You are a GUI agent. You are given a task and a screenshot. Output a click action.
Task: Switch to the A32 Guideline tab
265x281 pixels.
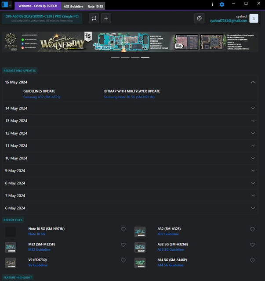[73, 7]
